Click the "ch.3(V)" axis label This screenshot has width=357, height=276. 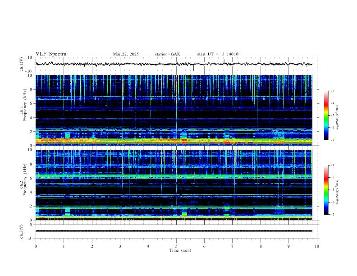[x=22, y=232]
